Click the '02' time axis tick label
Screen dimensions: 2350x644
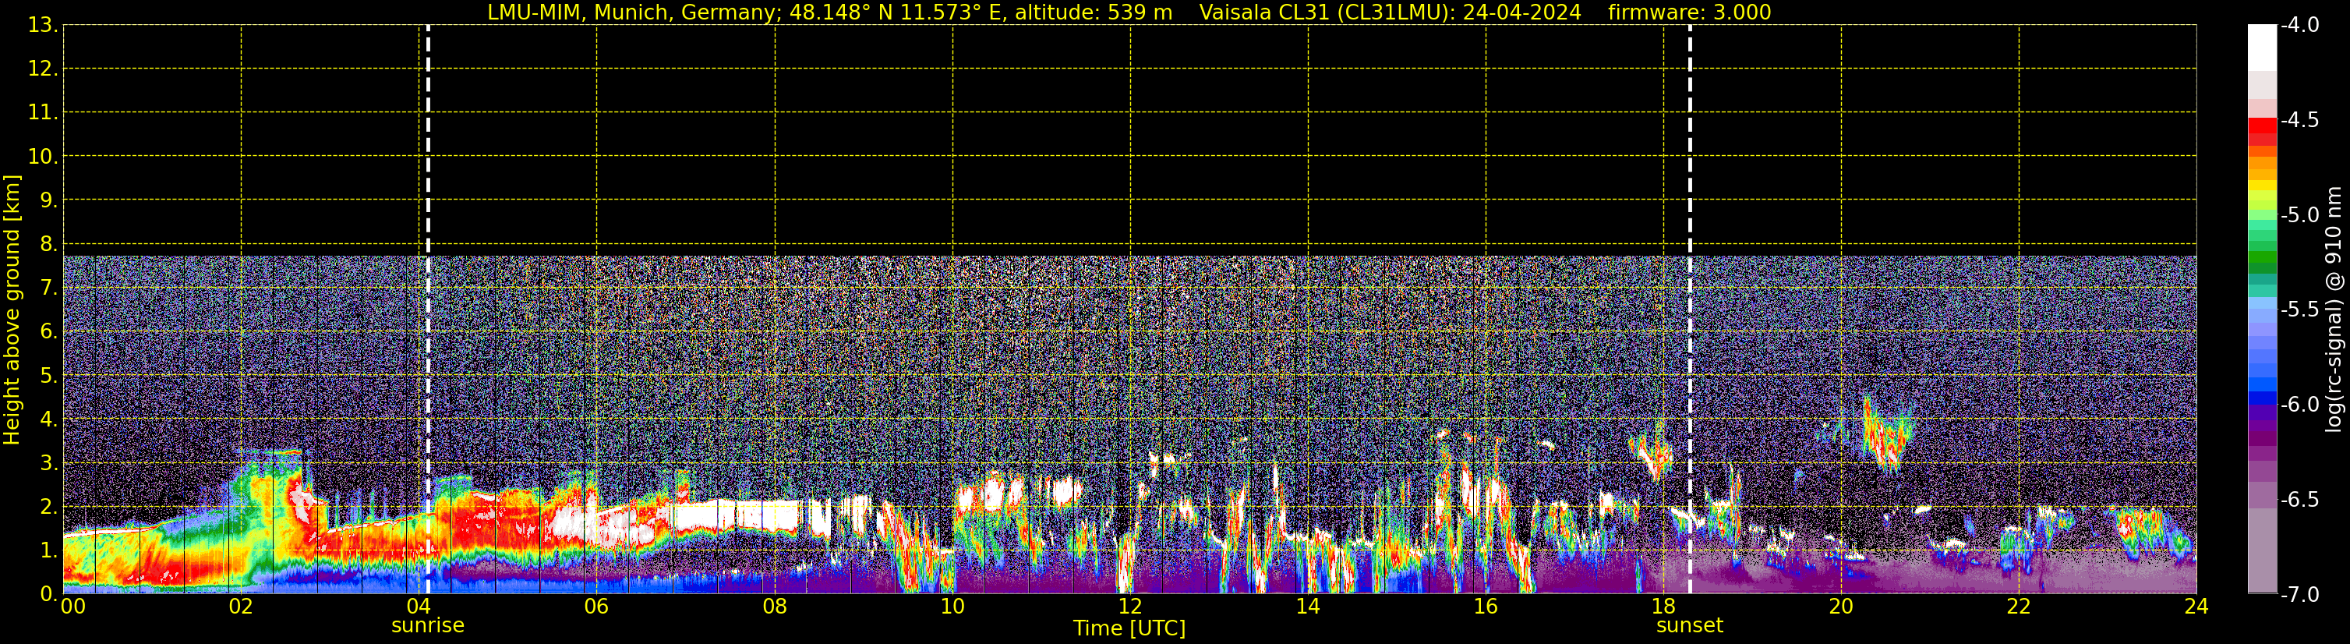click(x=241, y=607)
